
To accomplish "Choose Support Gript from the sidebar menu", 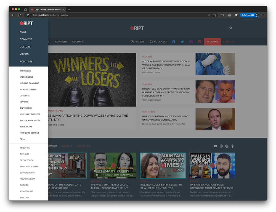I will pos(27,173).
